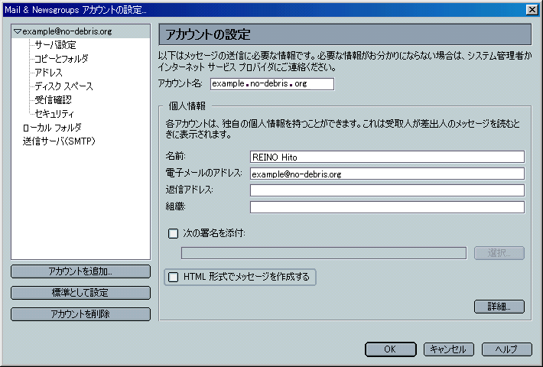Click the アカウントを追加... button

tap(81, 271)
